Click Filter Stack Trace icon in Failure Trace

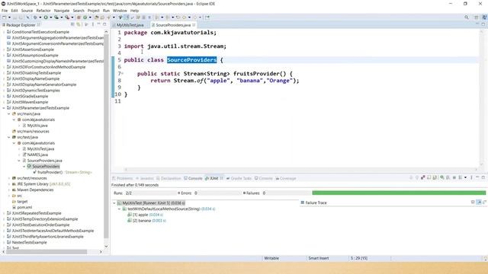479,202
